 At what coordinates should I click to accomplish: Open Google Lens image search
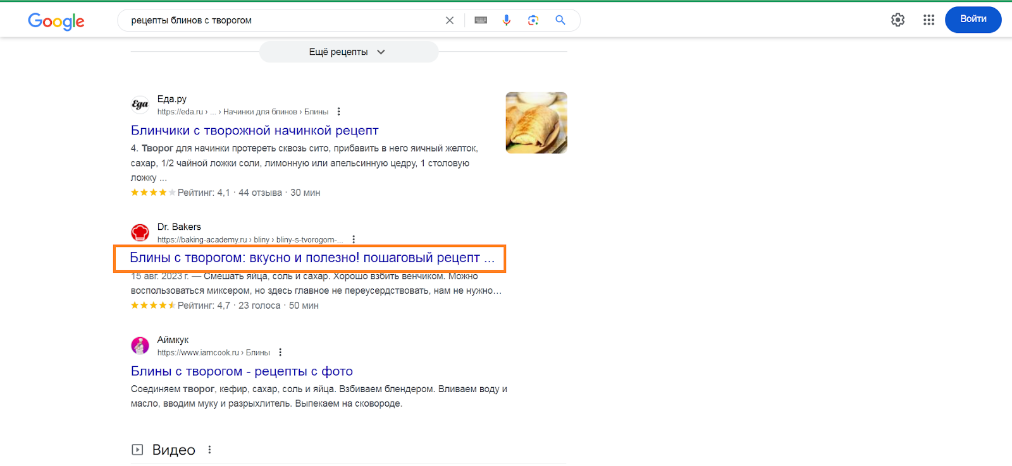coord(533,20)
